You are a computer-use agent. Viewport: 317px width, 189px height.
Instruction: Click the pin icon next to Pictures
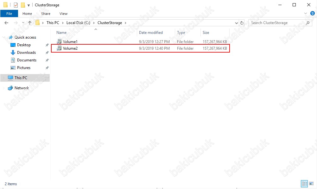47,68
